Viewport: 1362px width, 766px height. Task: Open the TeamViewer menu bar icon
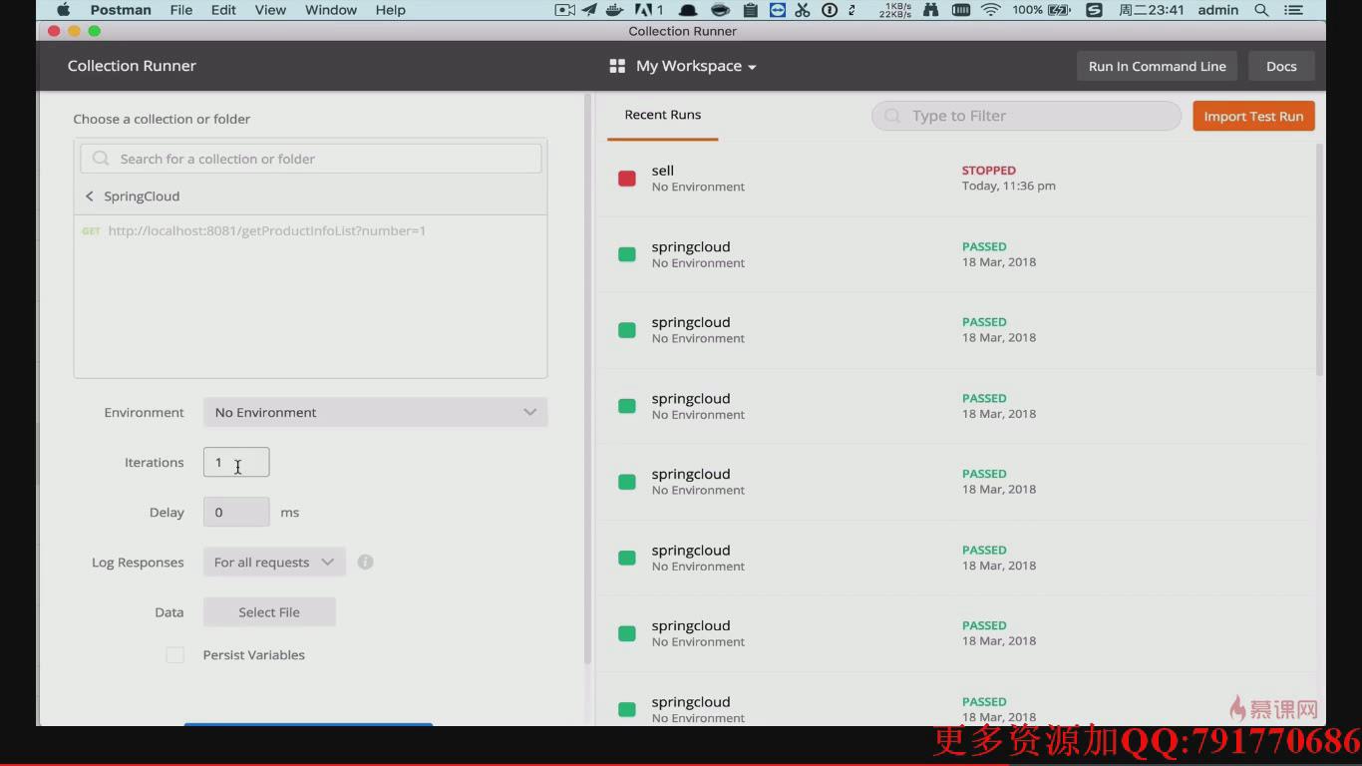tap(777, 10)
